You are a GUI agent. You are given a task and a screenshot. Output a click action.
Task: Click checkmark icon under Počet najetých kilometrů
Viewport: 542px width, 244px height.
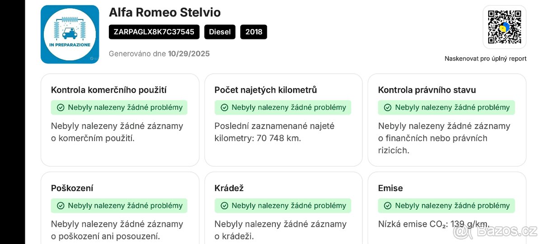click(x=224, y=108)
